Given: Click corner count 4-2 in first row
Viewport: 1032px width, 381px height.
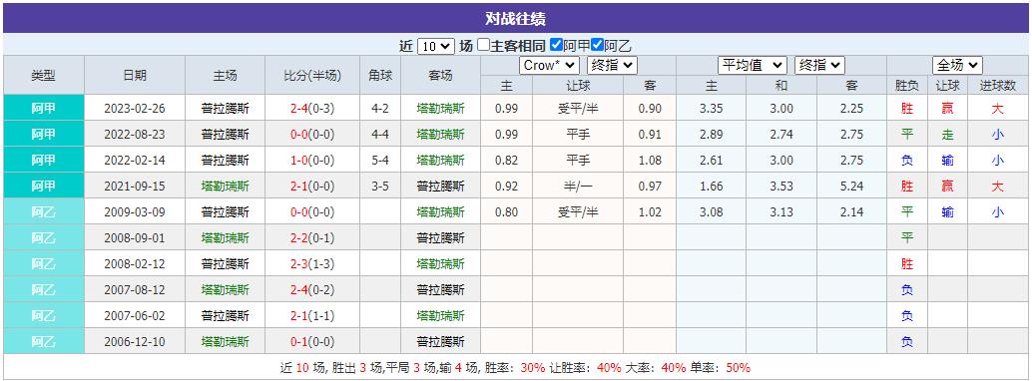Looking at the screenshot, I should [x=379, y=109].
